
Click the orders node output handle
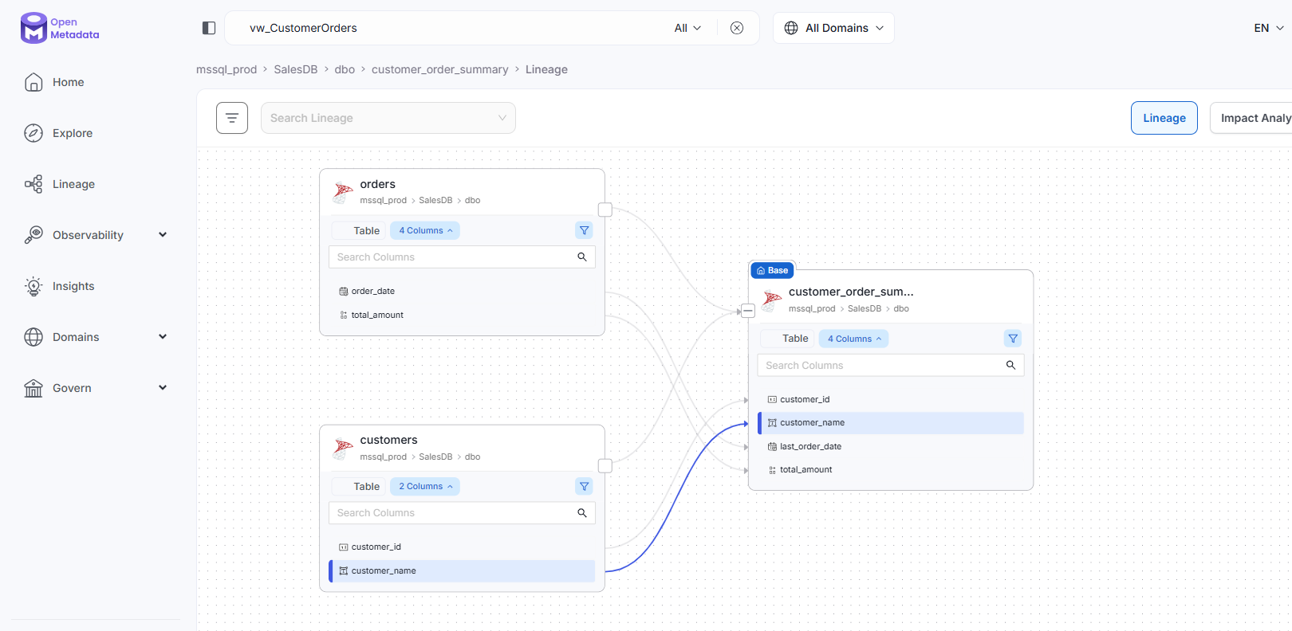(x=605, y=210)
